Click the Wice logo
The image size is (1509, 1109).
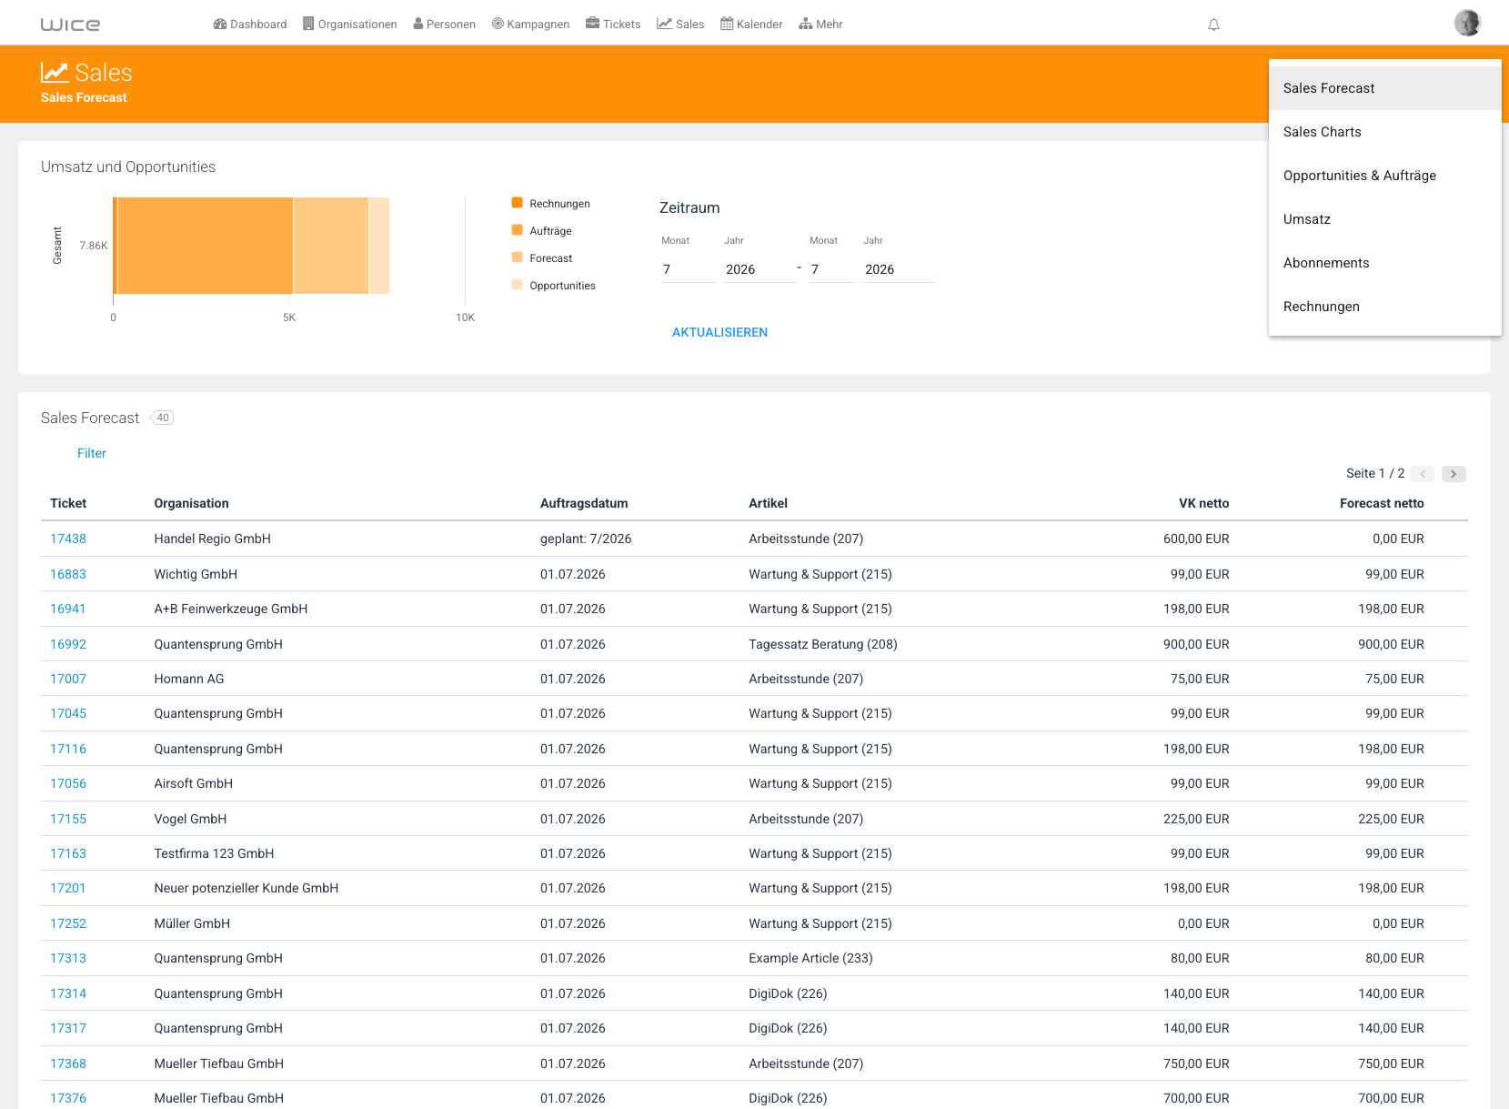click(70, 25)
